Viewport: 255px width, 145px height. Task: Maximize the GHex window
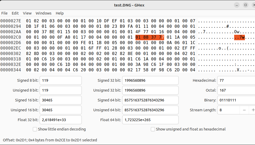[x=245, y=5]
